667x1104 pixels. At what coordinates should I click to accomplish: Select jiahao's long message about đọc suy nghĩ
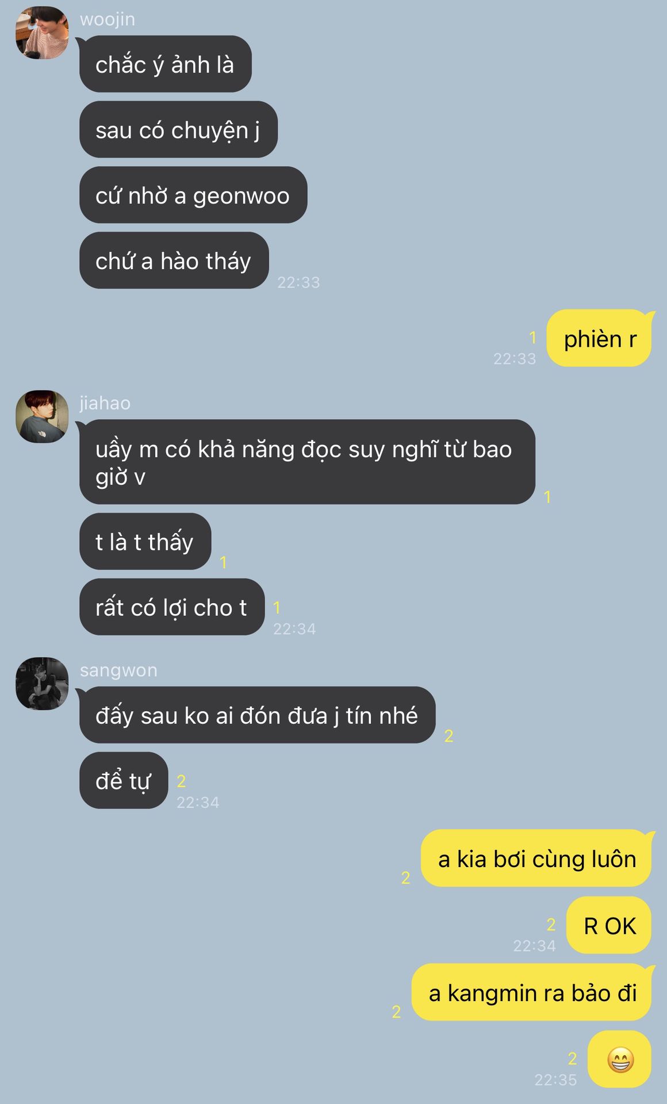(x=307, y=462)
